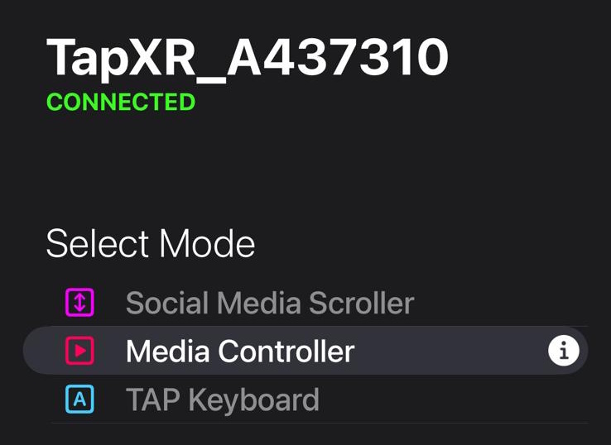611x445 pixels.
Task: Select the Social Media Scroller mode label
Action: tap(270, 303)
